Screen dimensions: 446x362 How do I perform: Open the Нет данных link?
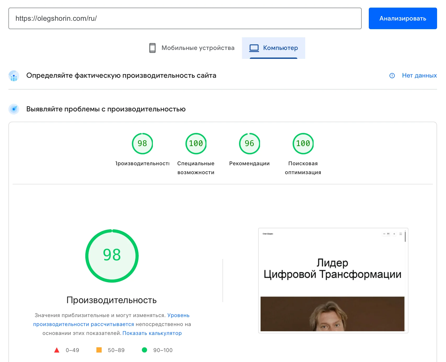(x=419, y=75)
